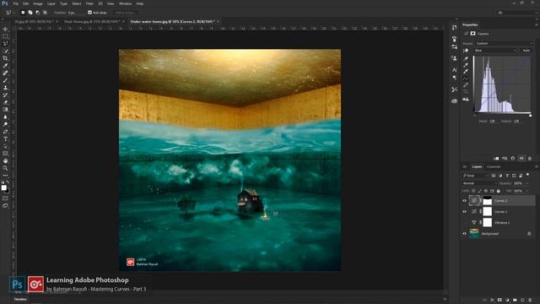Create a new layer from Layers panel footer
This screenshot has width=540, height=304.
tap(522, 301)
